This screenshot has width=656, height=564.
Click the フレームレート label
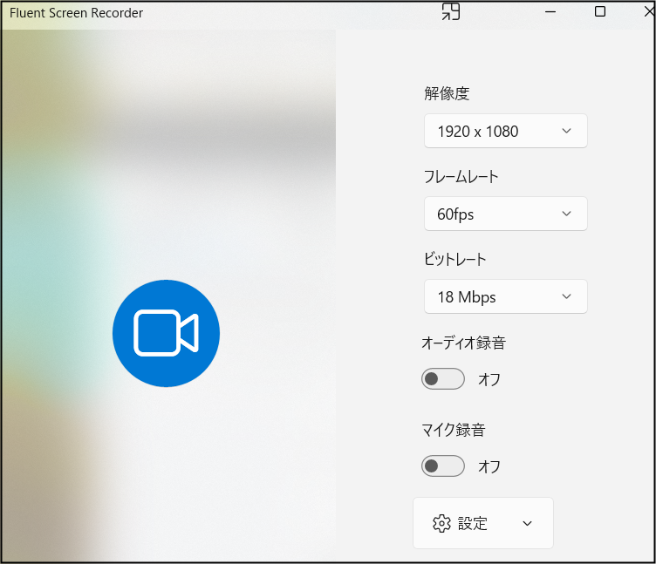pos(461,176)
